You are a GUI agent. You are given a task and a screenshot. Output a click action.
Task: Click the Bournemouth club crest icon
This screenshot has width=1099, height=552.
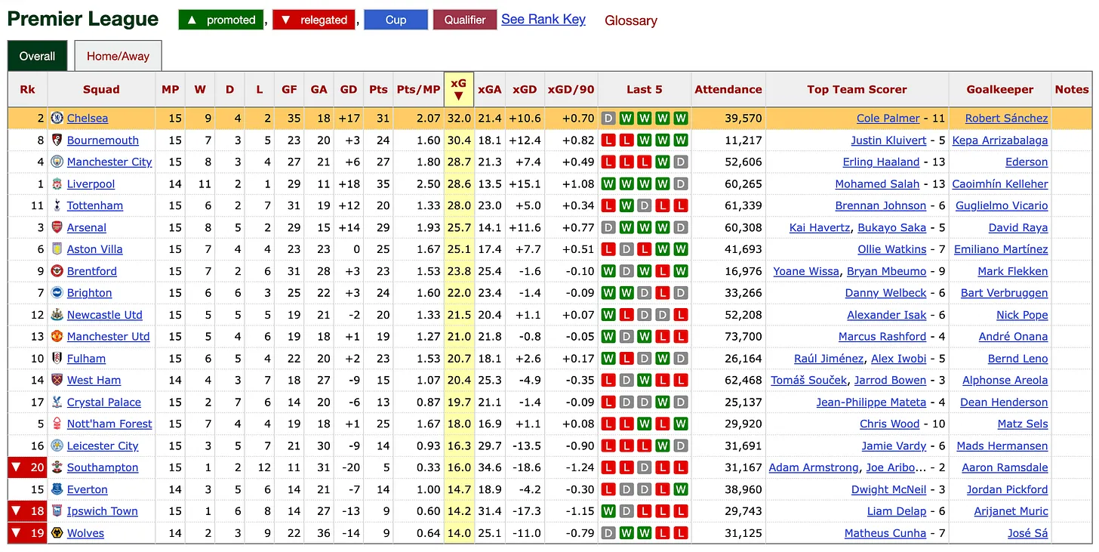[x=57, y=140]
